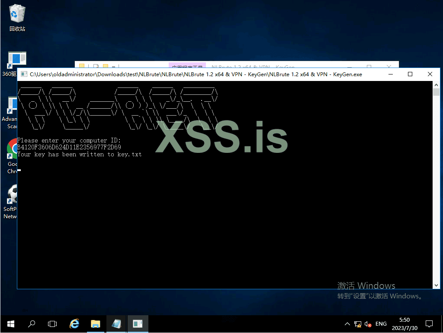
Task: Switch to the notepad-like app on the taskbar
Action: click(x=116, y=324)
